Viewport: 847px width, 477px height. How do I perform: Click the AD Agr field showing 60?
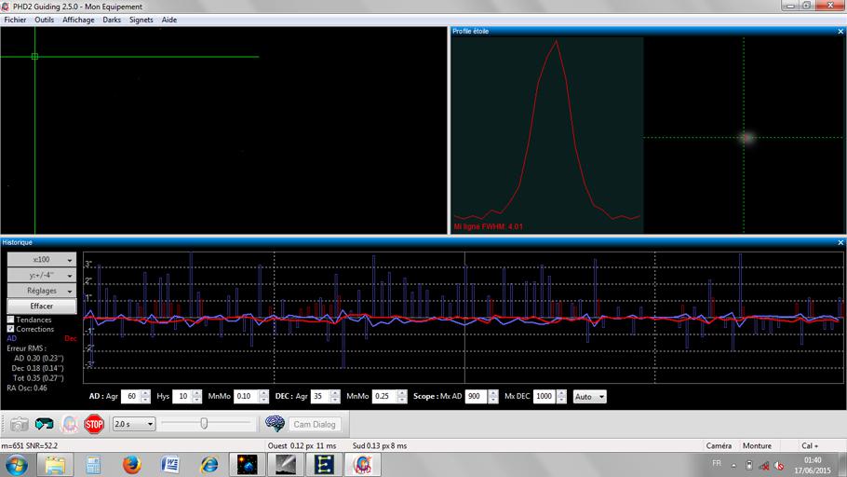click(130, 397)
